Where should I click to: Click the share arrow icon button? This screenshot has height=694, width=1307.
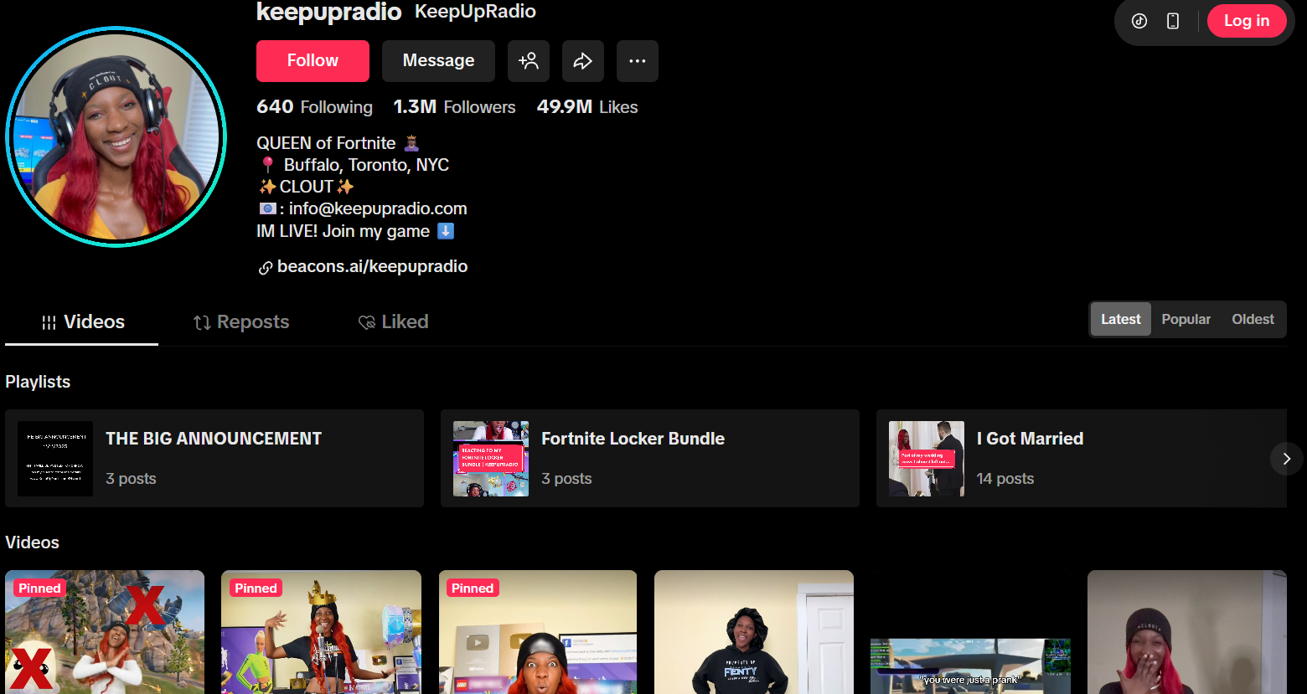pyautogui.click(x=583, y=61)
